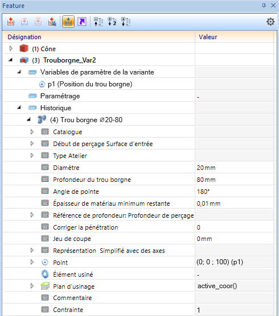Expand the (1) Cône feature entry
This screenshot has width=279, height=316.
(11, 48)
